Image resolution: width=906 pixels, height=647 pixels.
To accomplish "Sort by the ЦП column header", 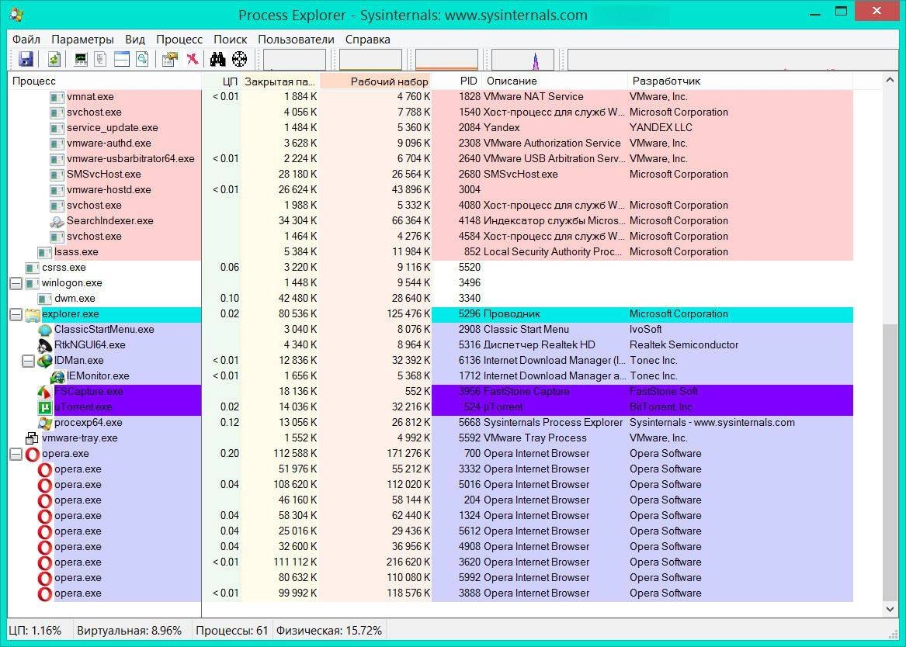I will click(x=221, y=81).
